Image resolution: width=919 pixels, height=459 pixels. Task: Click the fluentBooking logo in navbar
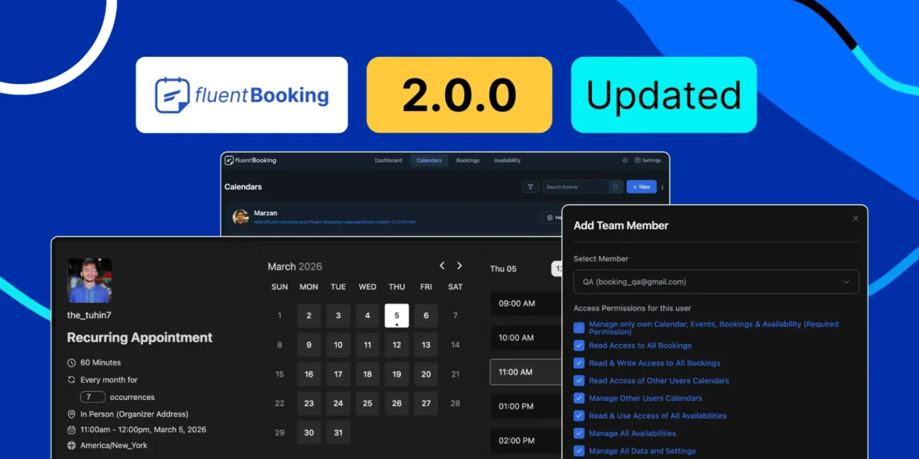[251, 161]
